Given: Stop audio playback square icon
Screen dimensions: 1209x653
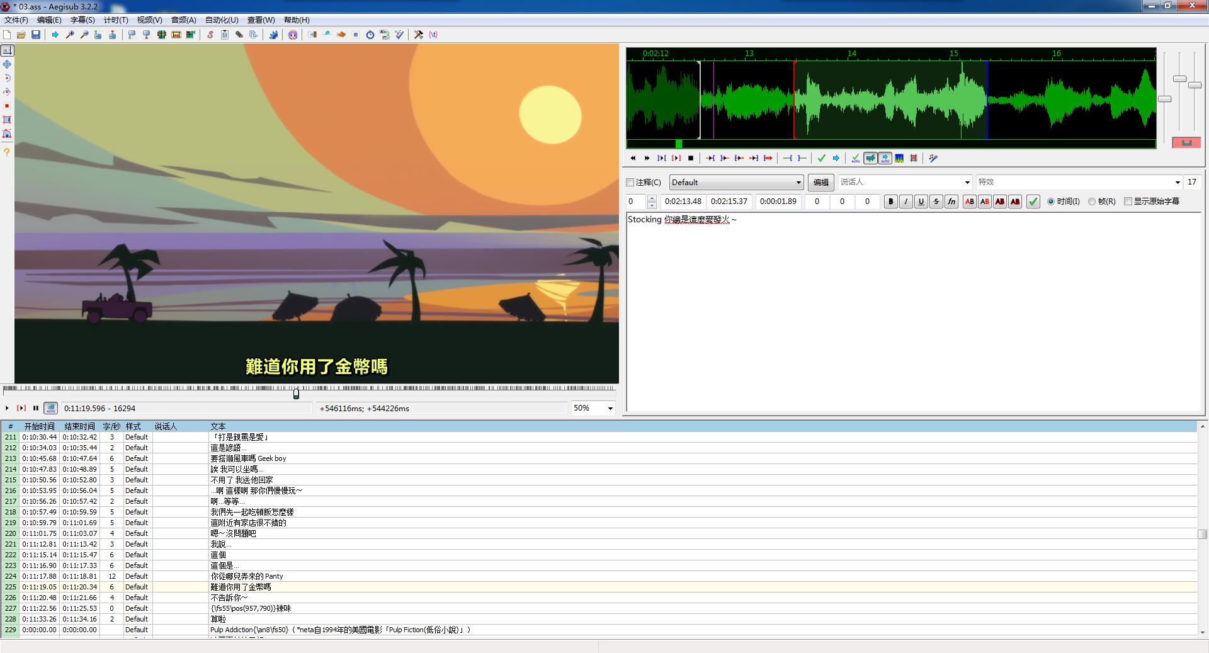Looking at the screenshot, I should [x=691, y=158].
